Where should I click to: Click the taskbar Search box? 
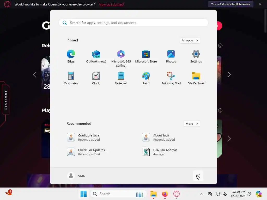pos(119,194)
